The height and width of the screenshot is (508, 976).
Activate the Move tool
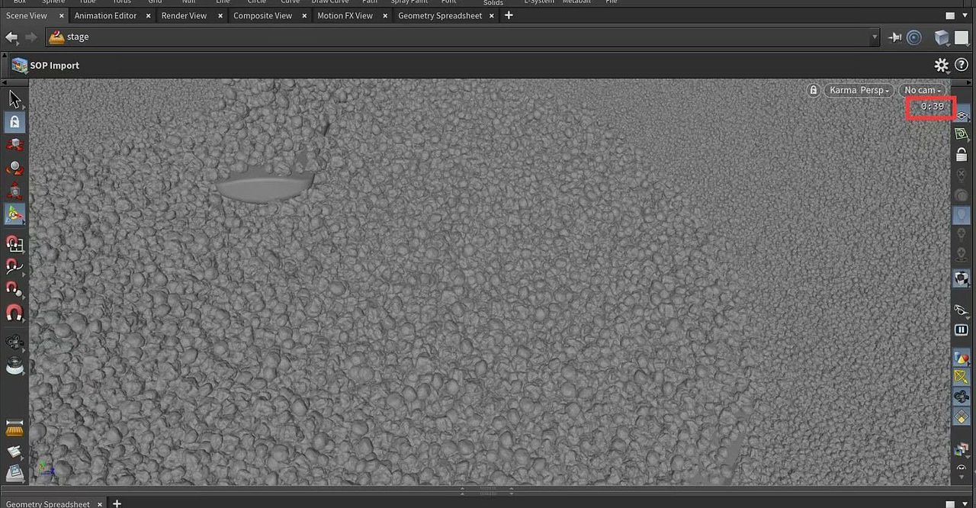pyautogui.click(x=14, y=145)
